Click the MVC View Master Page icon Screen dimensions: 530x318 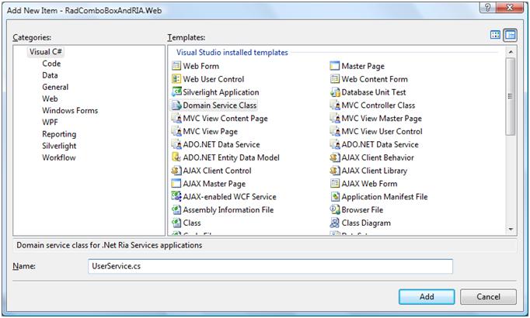[x=335, y=119]
